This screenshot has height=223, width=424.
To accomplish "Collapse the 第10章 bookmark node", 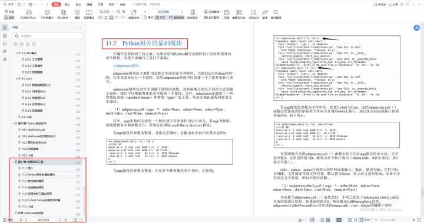I will [14, 124].
